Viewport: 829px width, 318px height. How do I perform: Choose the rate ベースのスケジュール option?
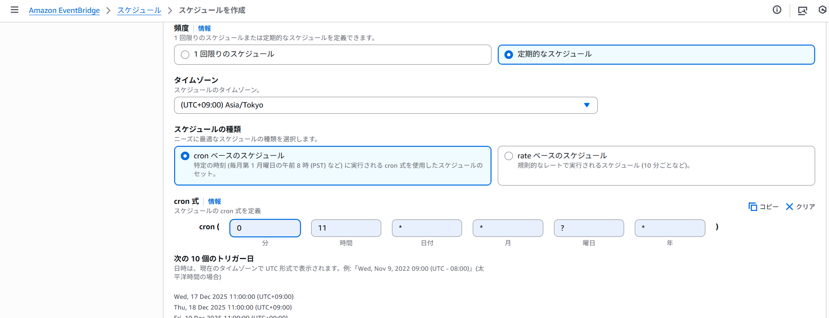508,156
